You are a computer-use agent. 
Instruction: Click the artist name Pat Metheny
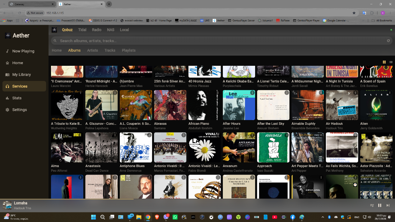335,171
